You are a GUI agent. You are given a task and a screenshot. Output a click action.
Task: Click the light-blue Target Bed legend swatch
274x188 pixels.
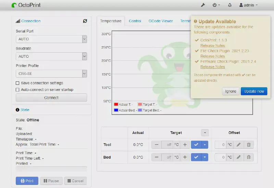(x=140, y=110)
